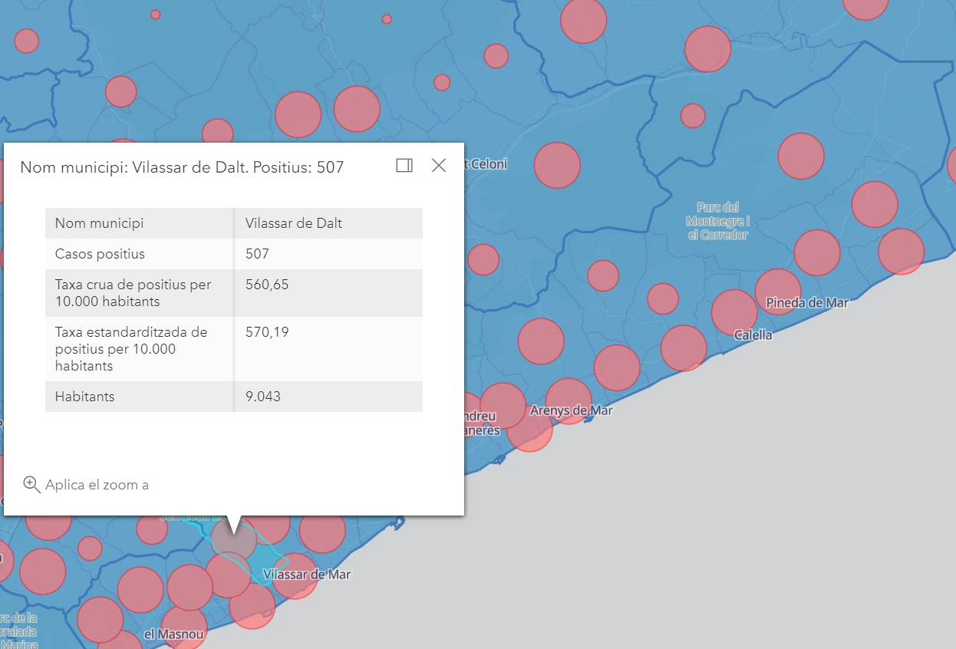Click the 'Vilassar de Mar' map label
The height and width of the screenshot is (649, 956).
(x=307, y=575)
